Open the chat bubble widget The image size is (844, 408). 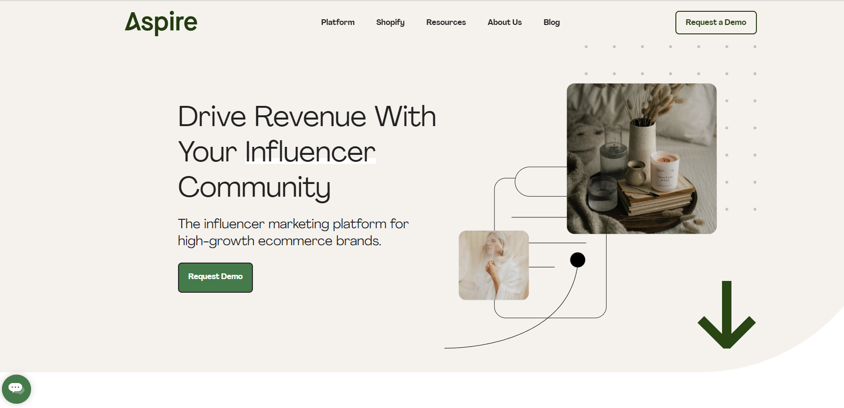tap(16, 389)
